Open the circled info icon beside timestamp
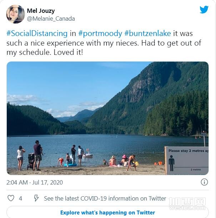 coord(204,182)
